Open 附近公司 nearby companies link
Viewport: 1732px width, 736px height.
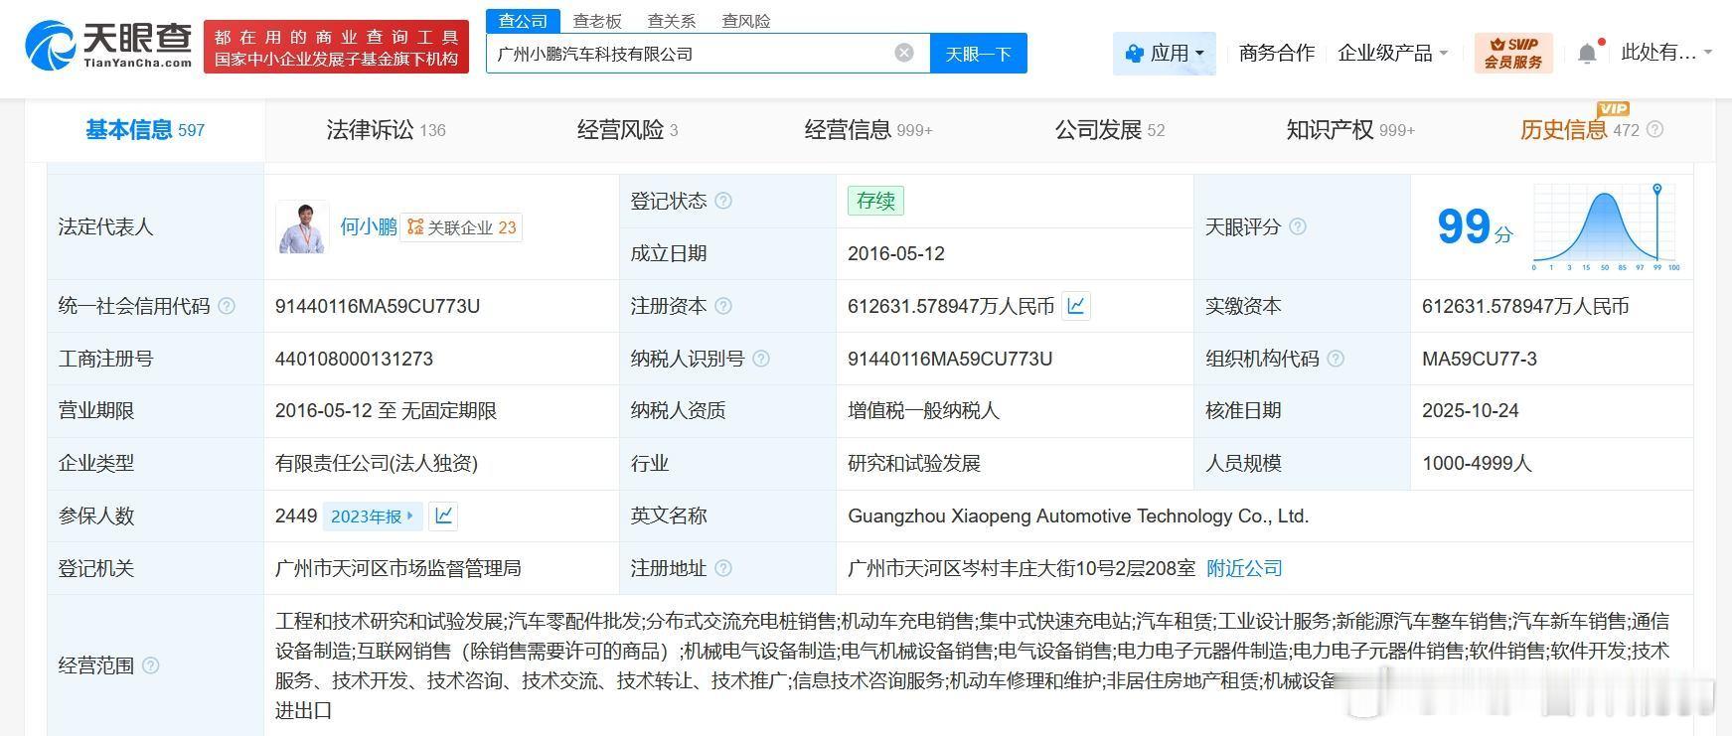click(1244, 568)
